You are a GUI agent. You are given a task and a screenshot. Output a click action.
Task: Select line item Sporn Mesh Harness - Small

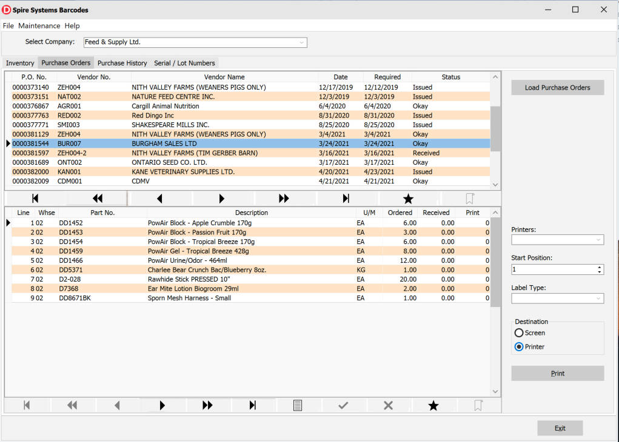point(250,298)
